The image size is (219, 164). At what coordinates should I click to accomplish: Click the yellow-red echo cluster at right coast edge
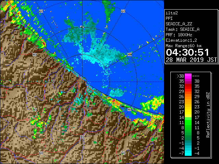click(x=153, y=103)
